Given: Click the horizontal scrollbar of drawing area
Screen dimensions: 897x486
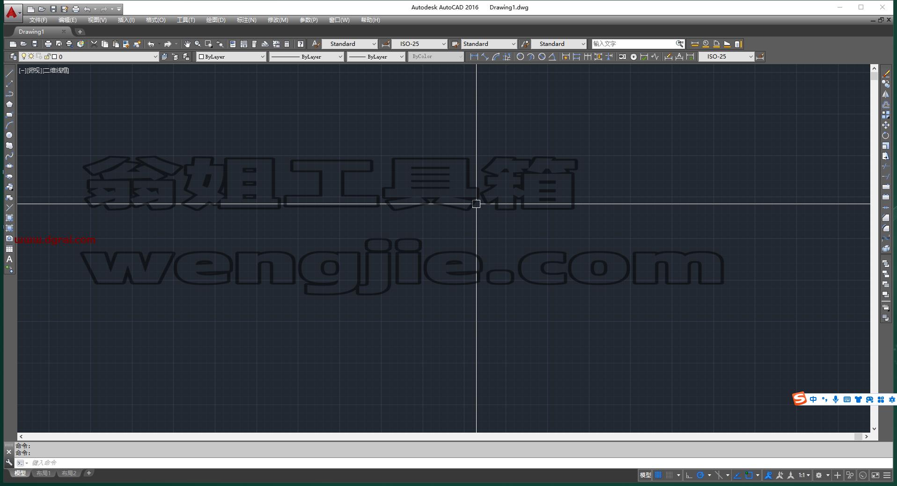Looking at the screenshot, I should 443,436.
